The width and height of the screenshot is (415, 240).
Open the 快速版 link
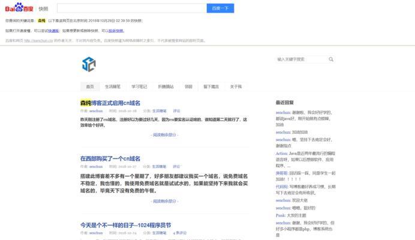53,31
